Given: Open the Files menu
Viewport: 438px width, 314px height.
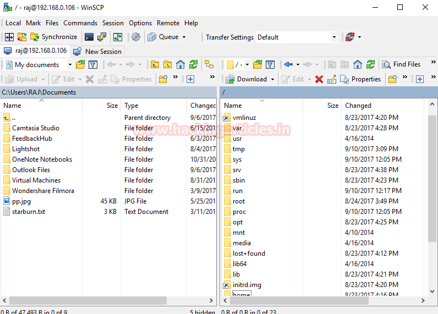Looking at the screenshot, I should (x=52, y=23).
